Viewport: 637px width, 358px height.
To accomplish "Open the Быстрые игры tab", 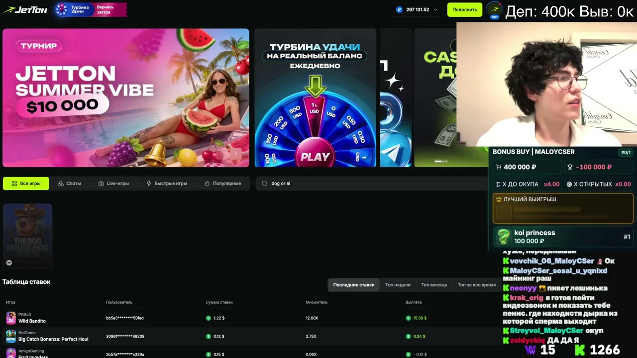I will pyautogui.click(x=167, y=183).
